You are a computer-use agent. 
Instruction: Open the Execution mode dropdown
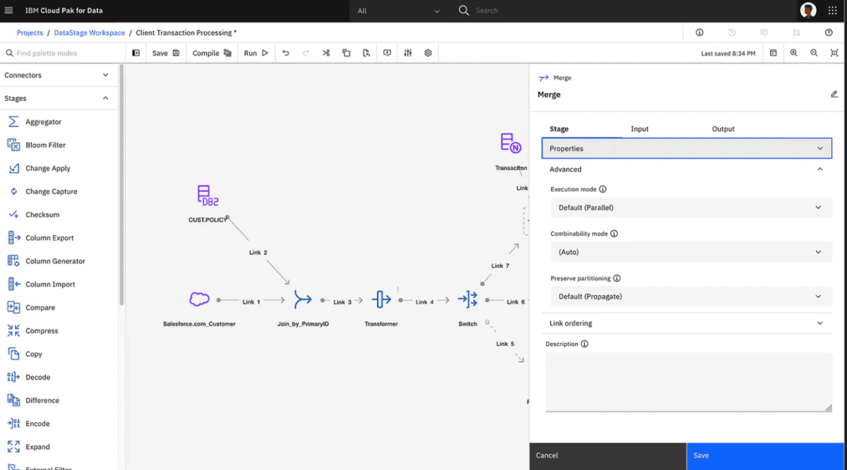pyautogui.click(x=690, y=207)
